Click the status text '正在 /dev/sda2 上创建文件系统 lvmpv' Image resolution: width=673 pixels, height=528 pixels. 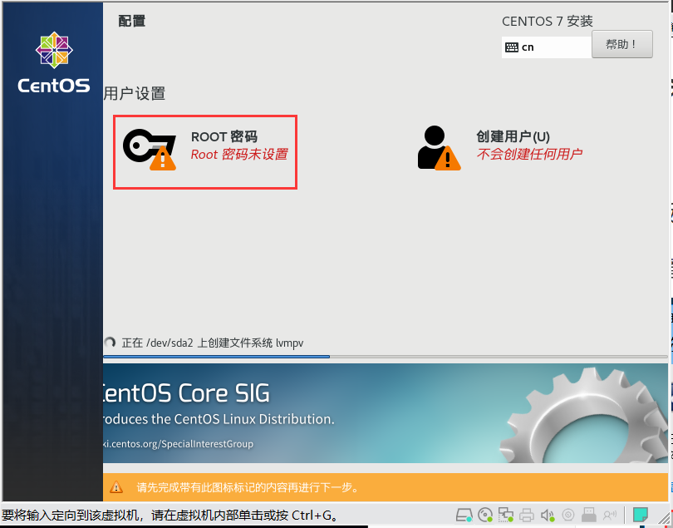point(213,343)
